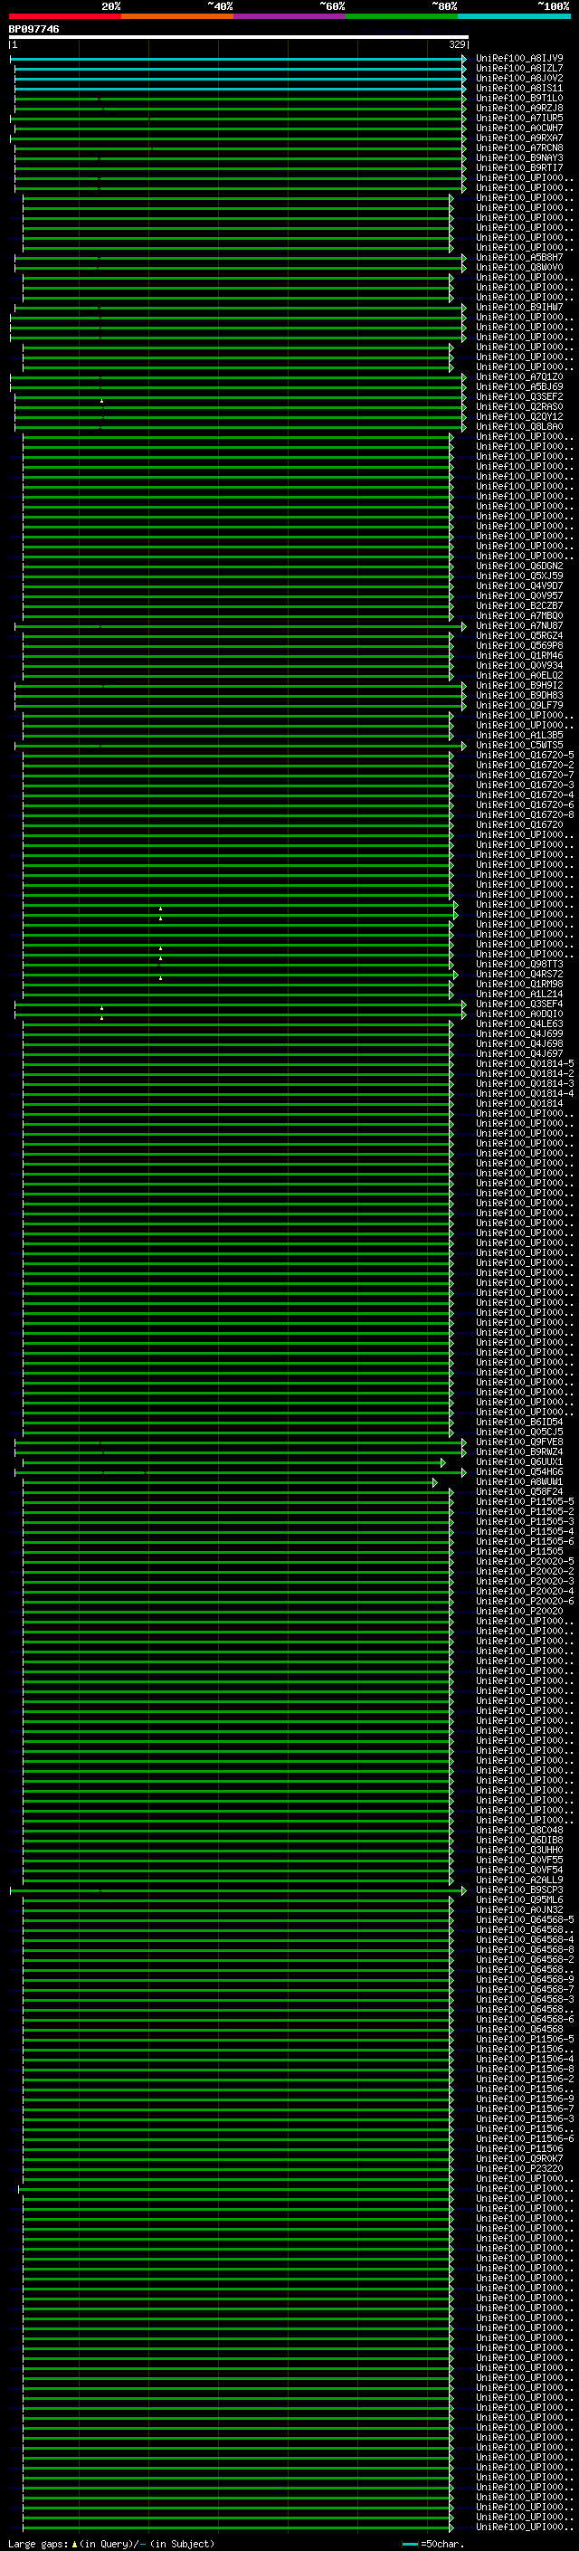Click label UniRef100_Q8W0V0
579x2551 pixels.
tap(519, 267)
